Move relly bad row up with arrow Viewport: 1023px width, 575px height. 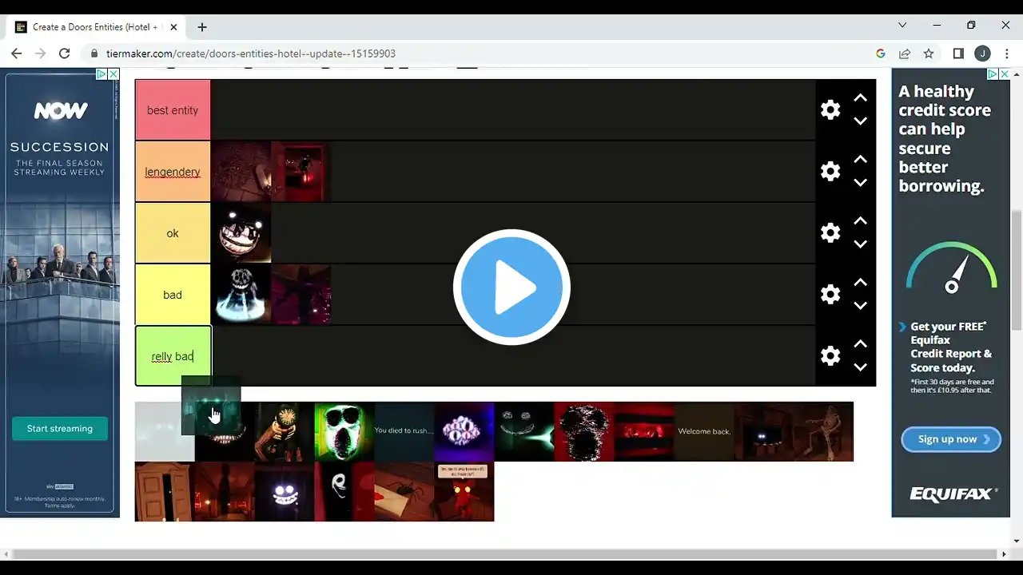[860, 343]
